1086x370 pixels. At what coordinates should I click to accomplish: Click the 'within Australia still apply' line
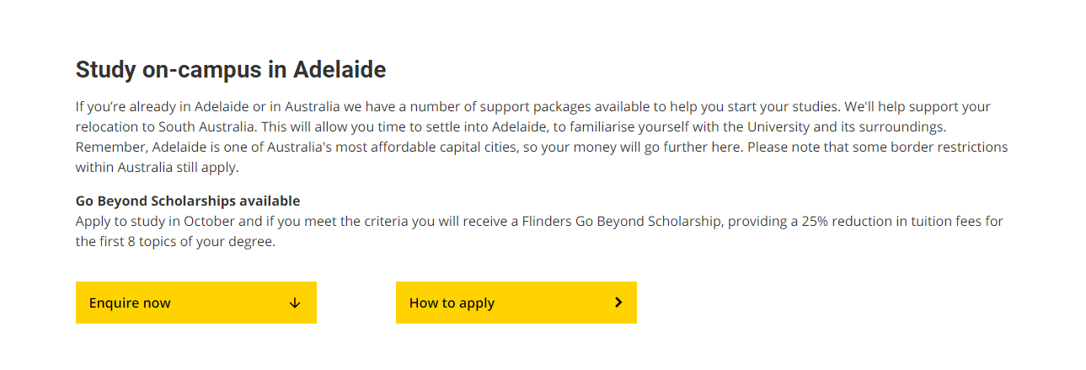[x=158, y=168]
